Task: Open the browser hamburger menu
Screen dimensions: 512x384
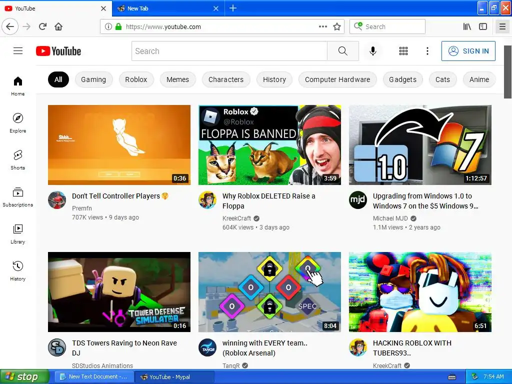Action: point(502,26)
